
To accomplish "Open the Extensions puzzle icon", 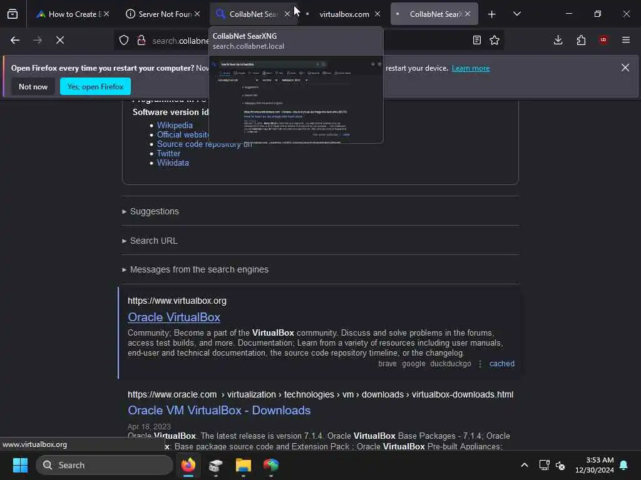I will [x=581, y=40].
